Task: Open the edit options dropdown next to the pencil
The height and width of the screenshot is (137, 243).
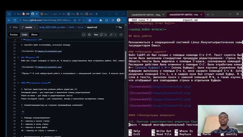Action: (115, 35)
